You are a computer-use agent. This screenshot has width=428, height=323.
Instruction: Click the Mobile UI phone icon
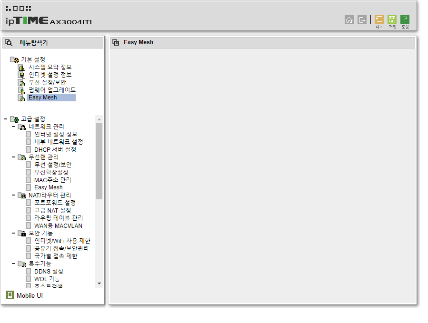coord(10,295)
